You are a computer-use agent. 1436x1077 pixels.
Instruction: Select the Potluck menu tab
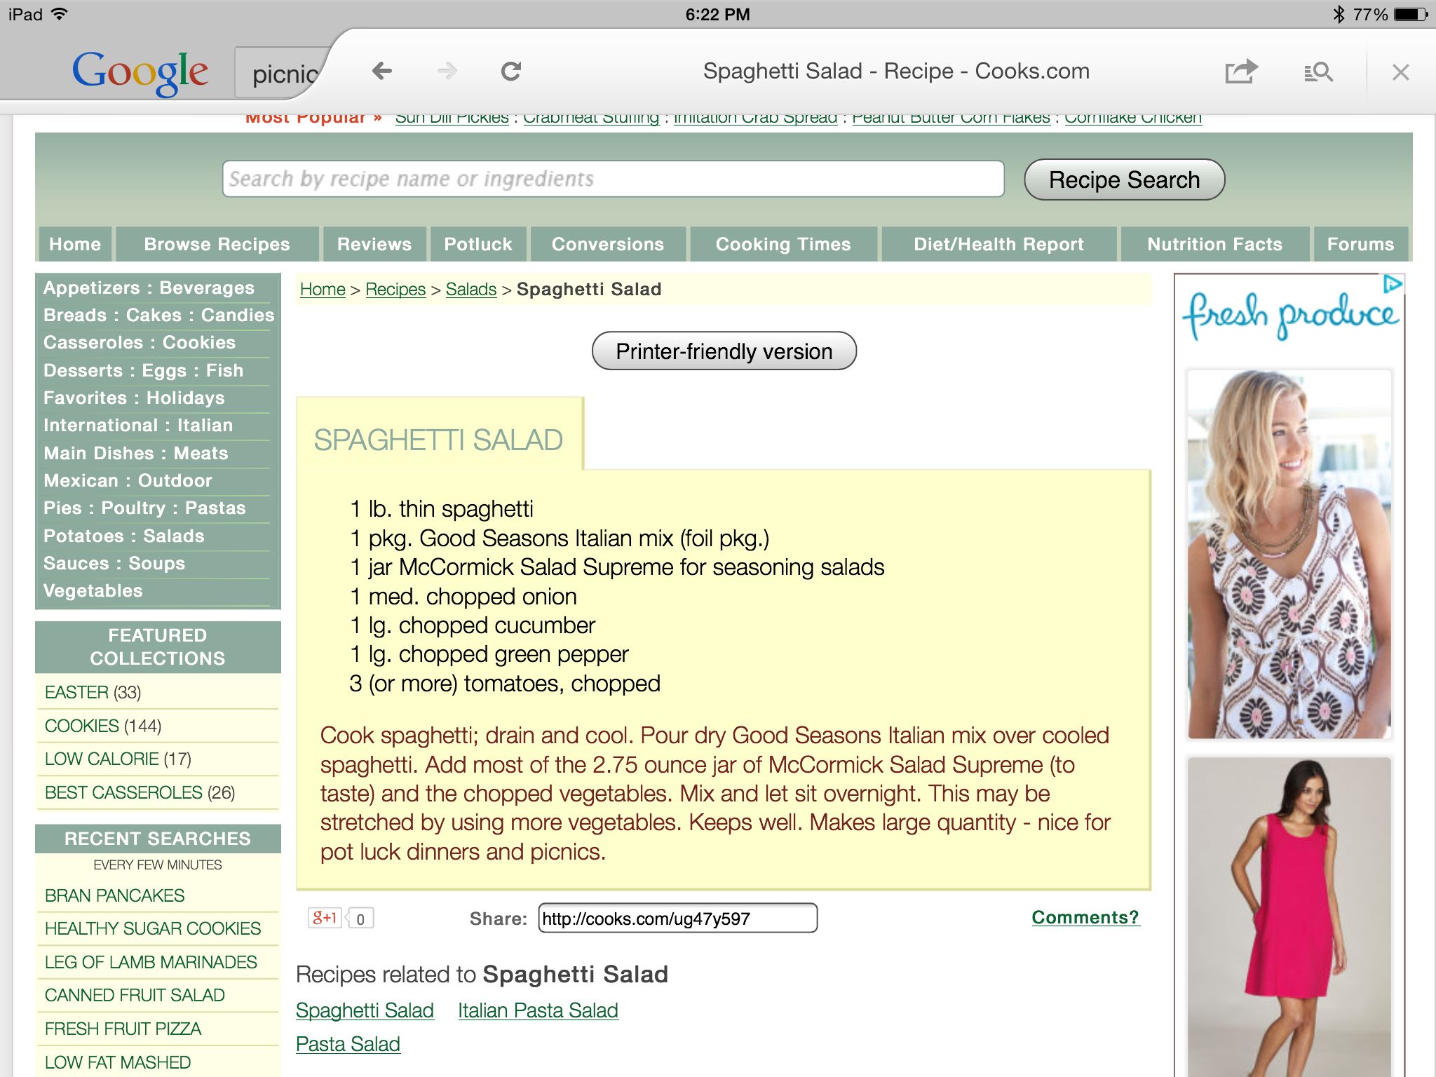[477, 245]
